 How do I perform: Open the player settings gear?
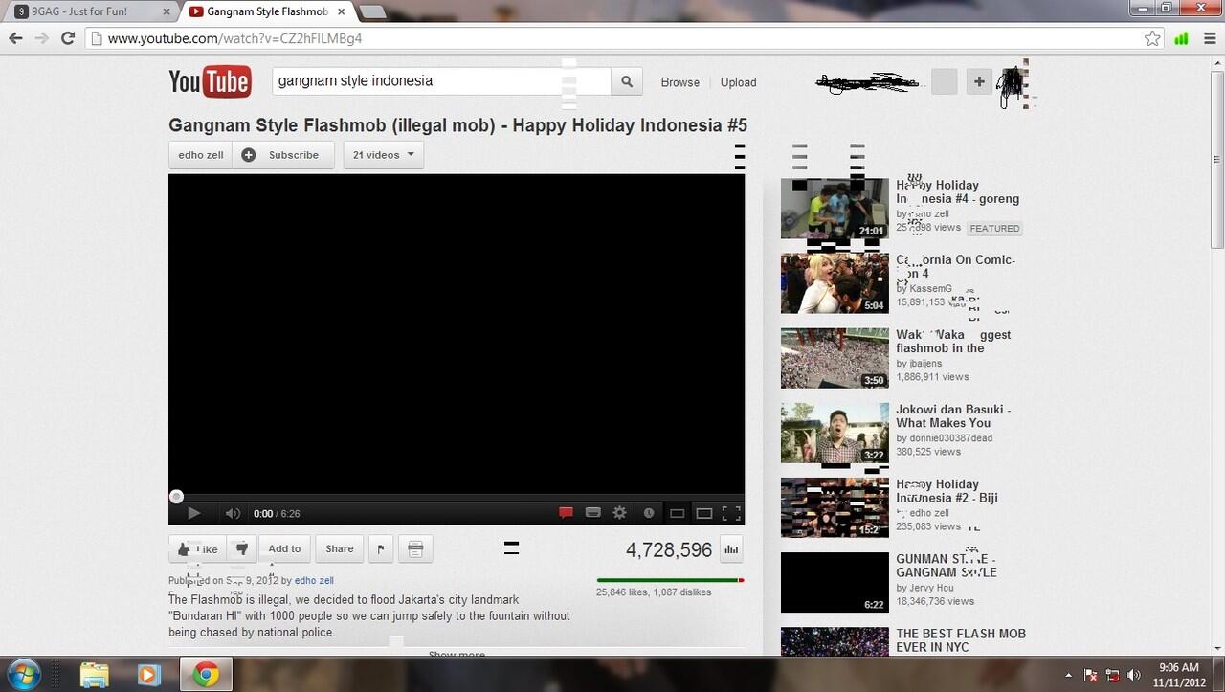pyautogui.click(x=619, y=513)
